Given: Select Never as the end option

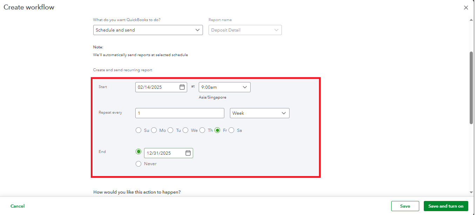Looking at the screenshot, I should click(x=138, y=164).
